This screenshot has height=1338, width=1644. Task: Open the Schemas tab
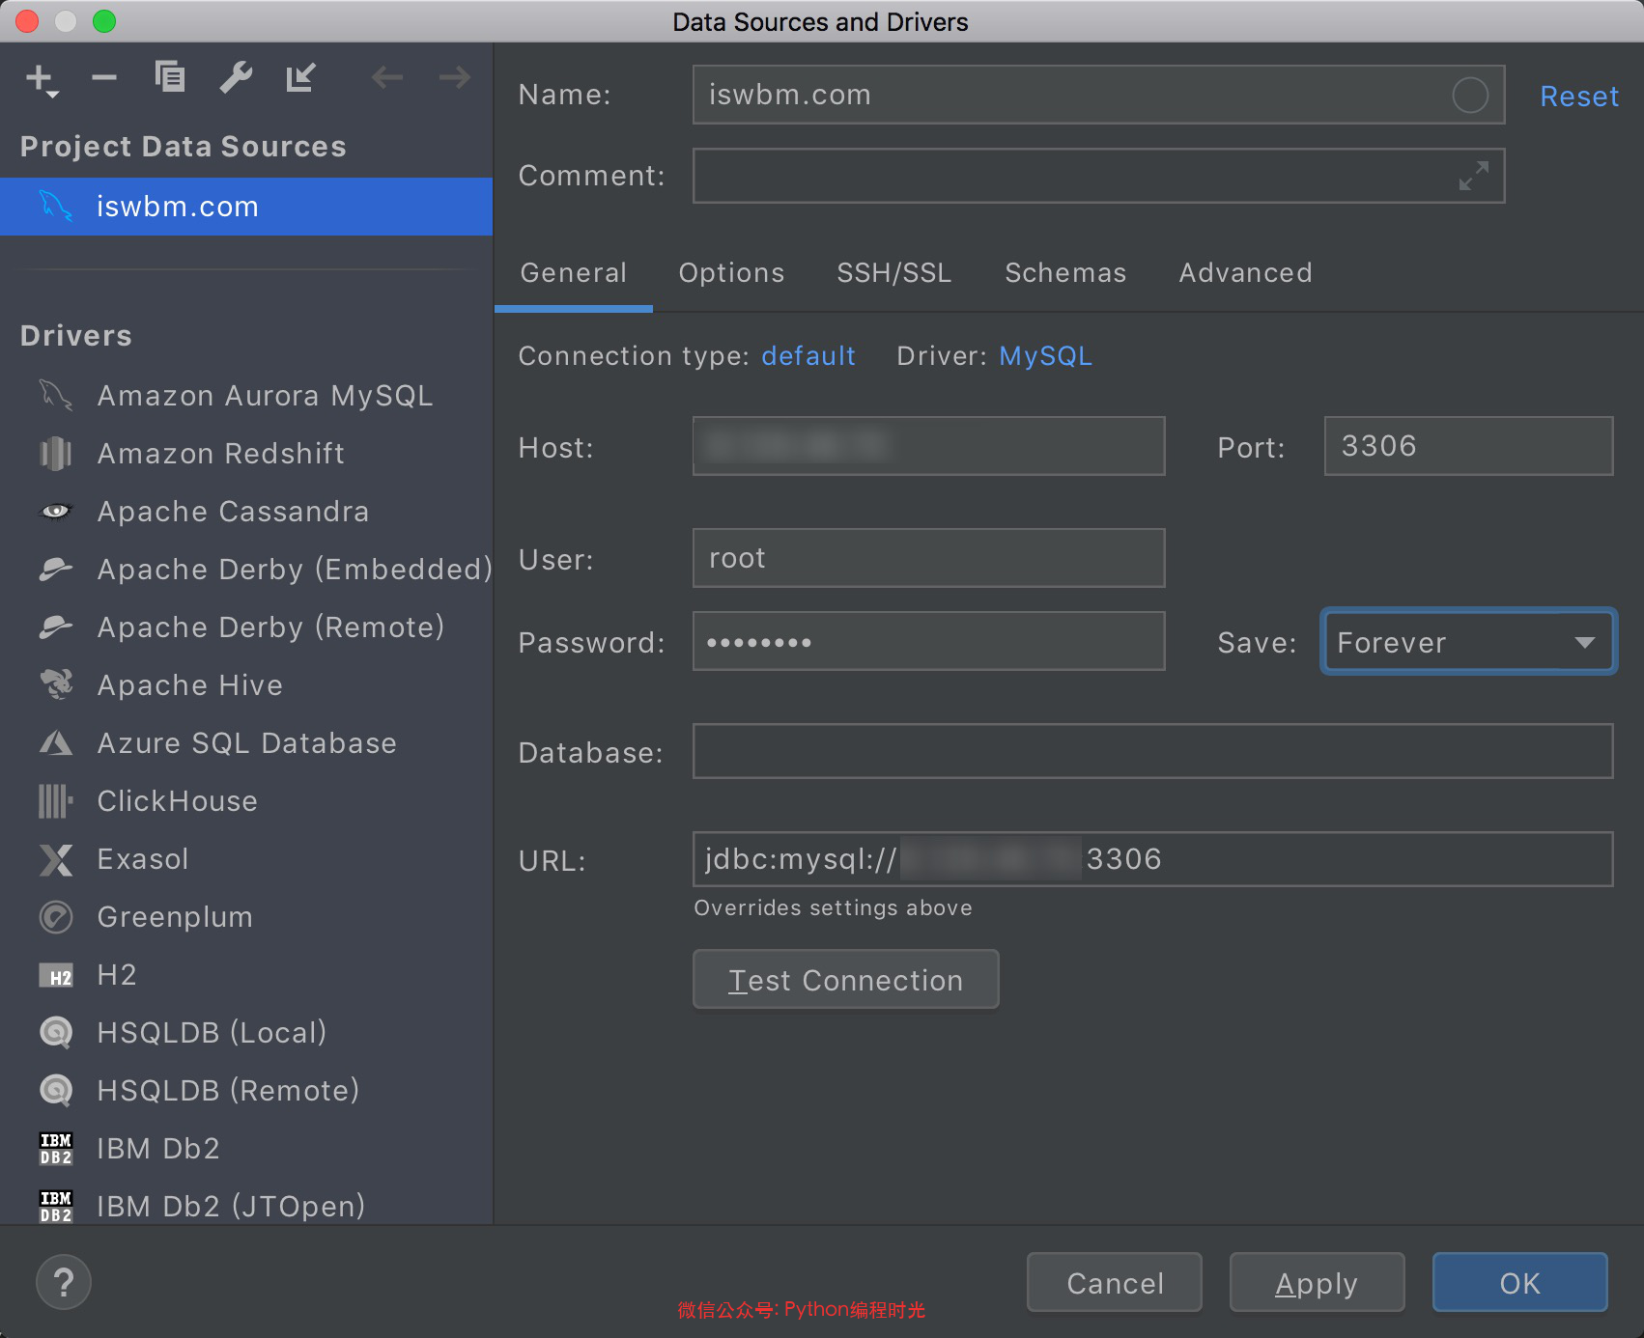pyautogui.click(x=1064, y=273)
